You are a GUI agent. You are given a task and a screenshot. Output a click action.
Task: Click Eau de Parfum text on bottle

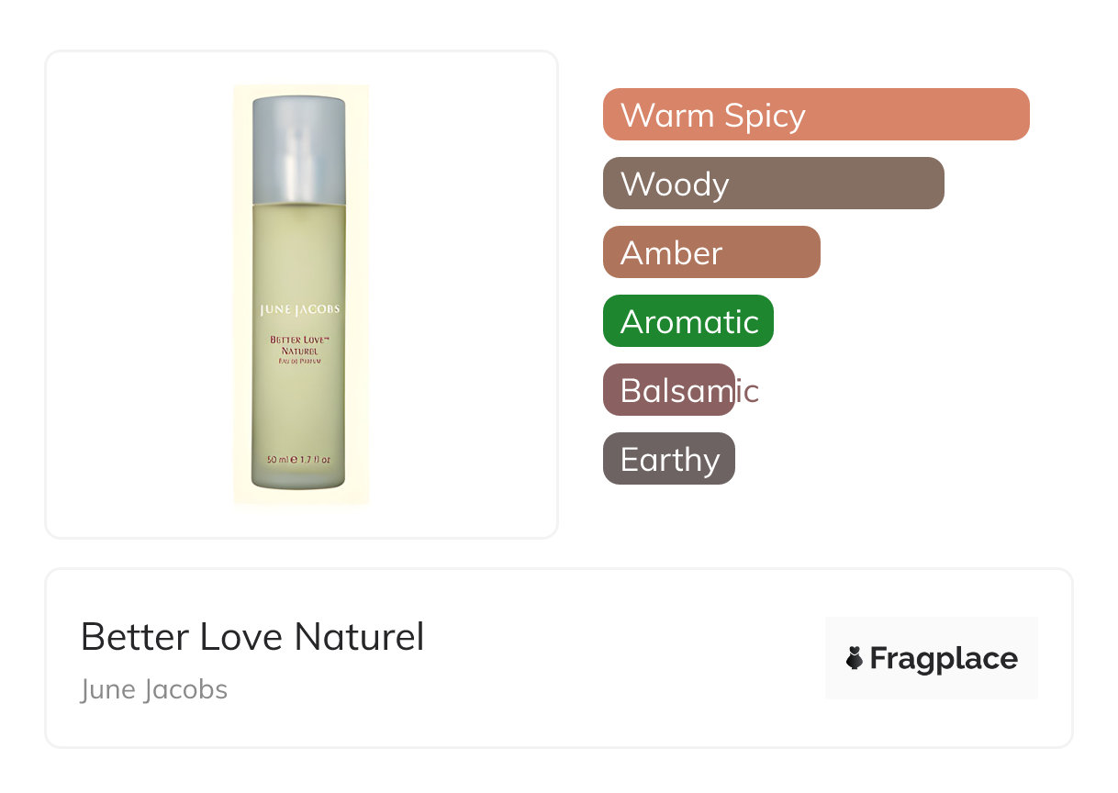tap(299, 362)
